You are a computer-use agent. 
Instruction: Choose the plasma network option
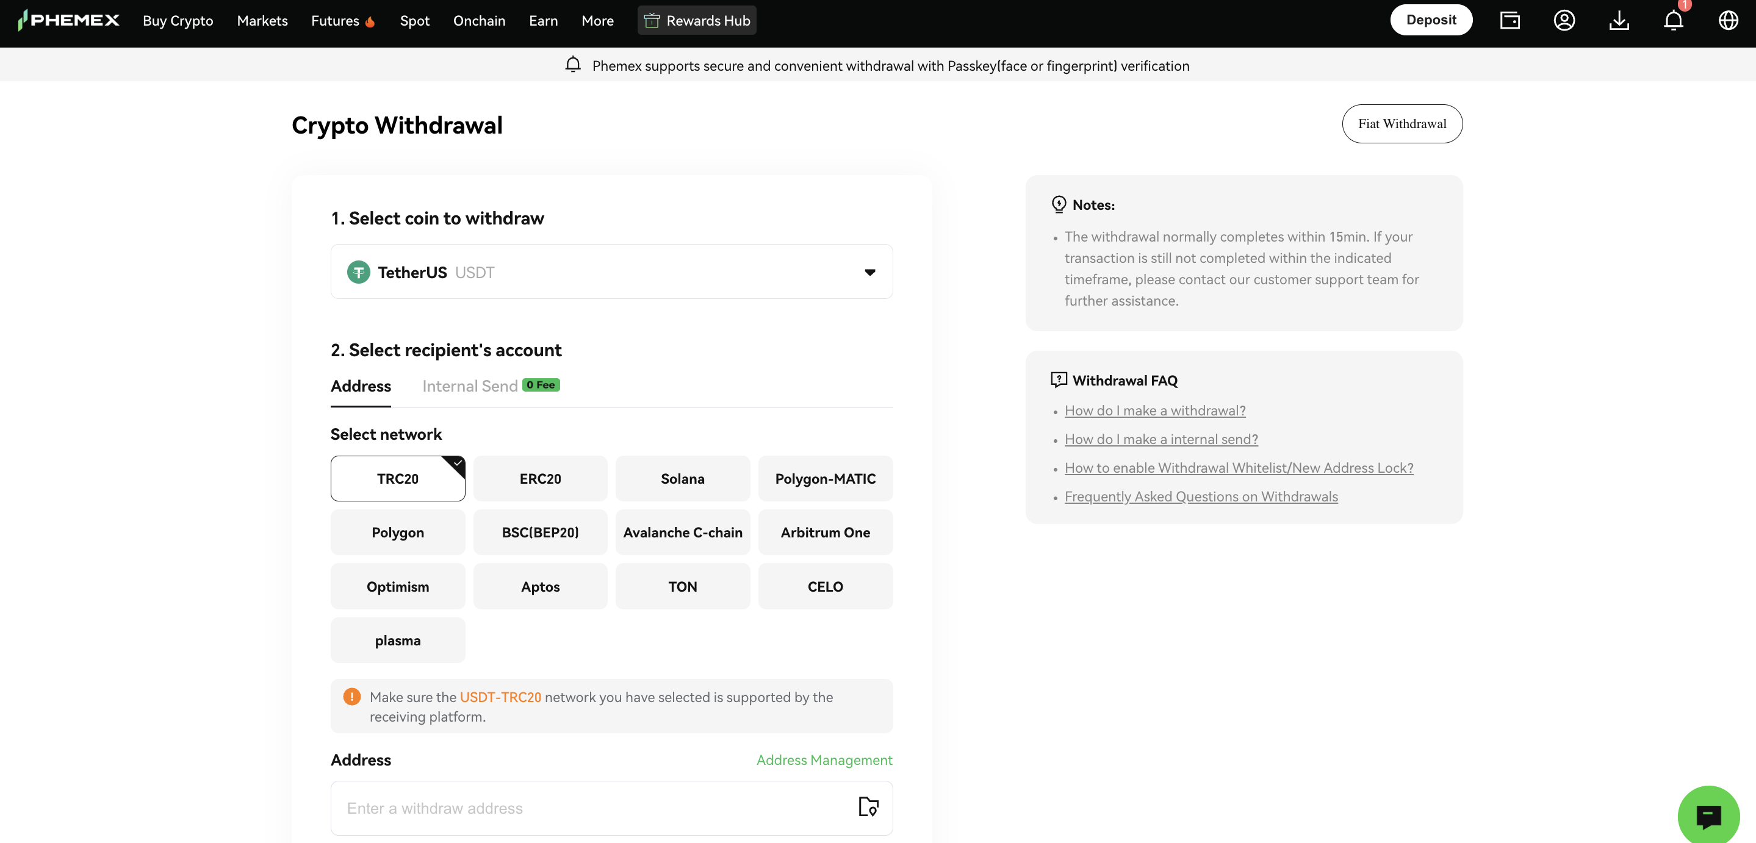(397, 640)
